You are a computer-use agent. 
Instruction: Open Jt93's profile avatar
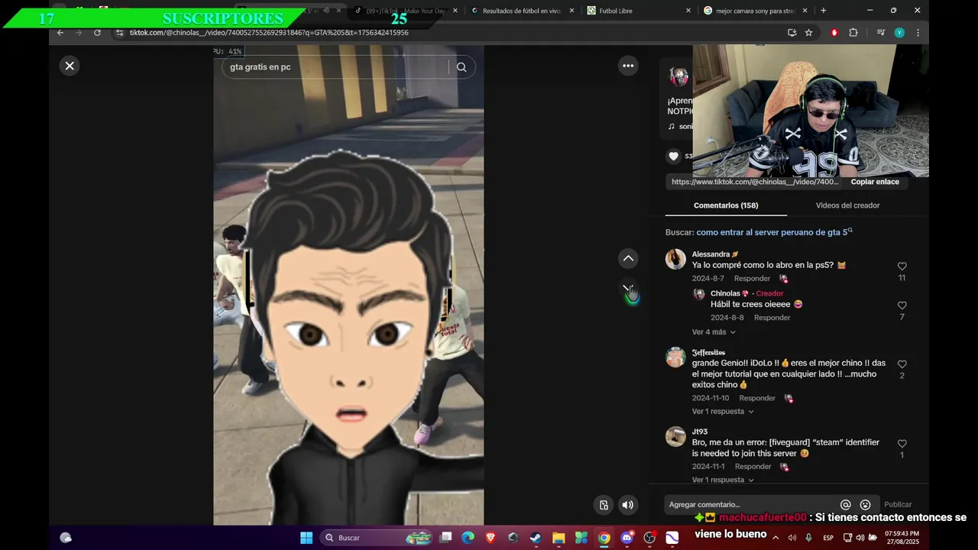coord(675,436)
